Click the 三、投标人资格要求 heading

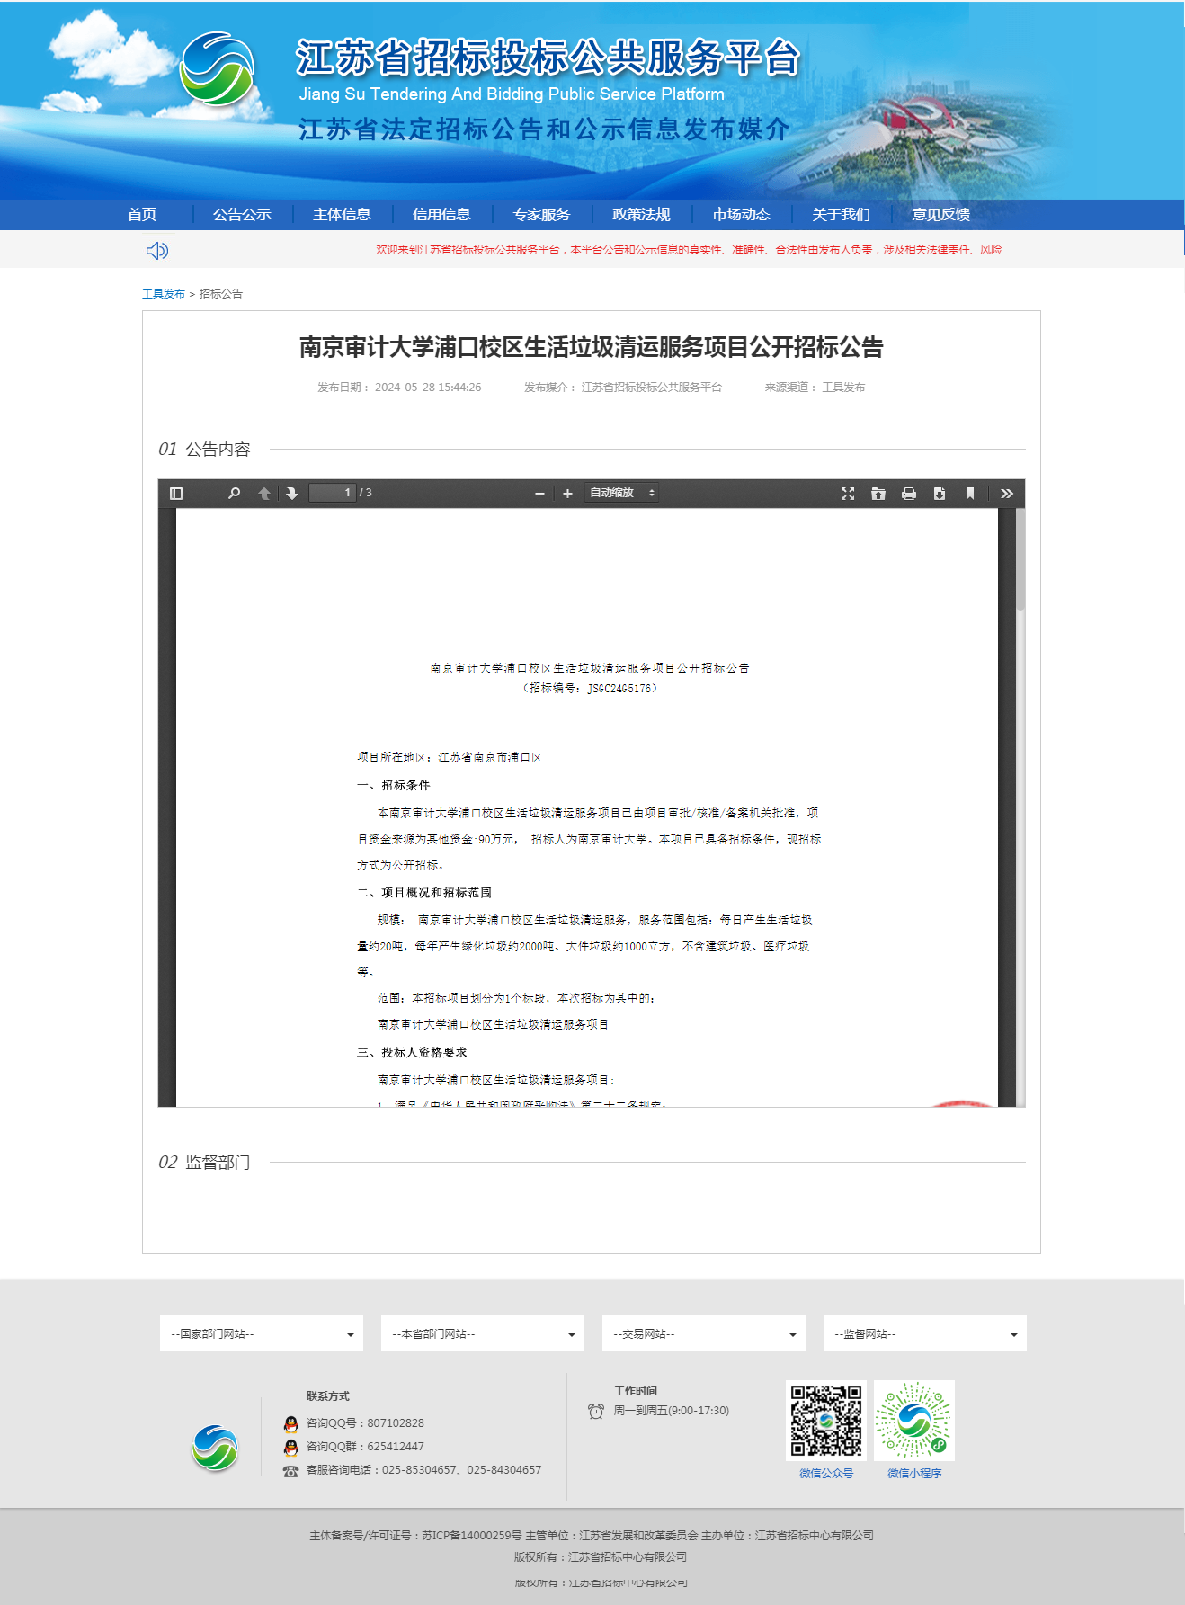coord(412,1052)
